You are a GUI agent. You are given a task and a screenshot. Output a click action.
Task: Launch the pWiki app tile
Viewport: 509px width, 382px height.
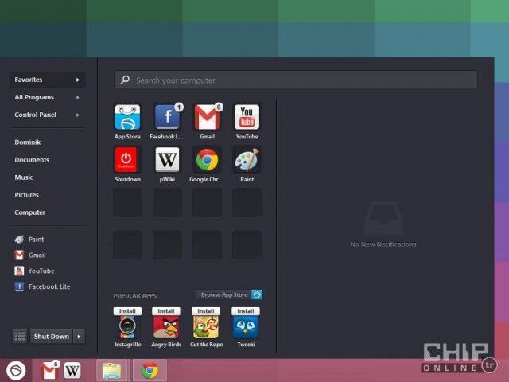click(x=167, y=161)
